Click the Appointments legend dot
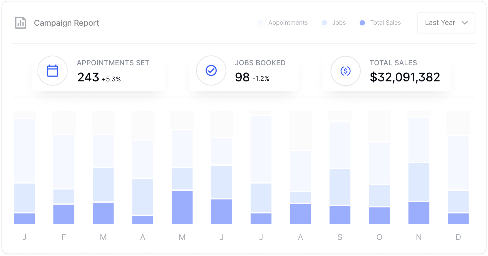Viewport: 488px width, 256px height. pos(260,23)
